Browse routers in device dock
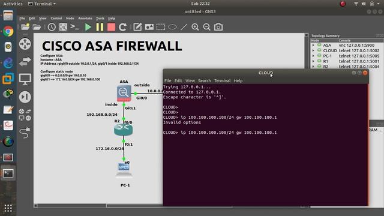 click(x=25, y=44)
